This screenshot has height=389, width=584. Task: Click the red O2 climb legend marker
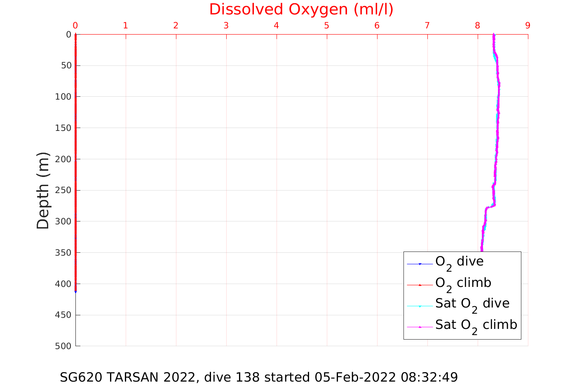coord(420,285)
